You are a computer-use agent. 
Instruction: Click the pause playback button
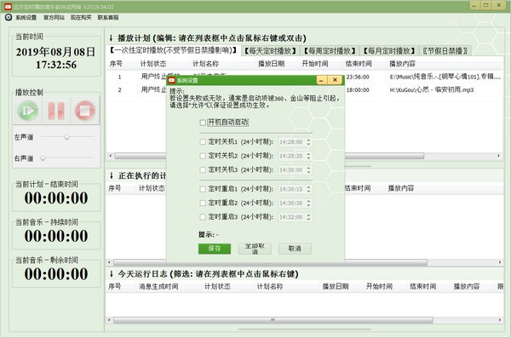(x=56, y=111)
